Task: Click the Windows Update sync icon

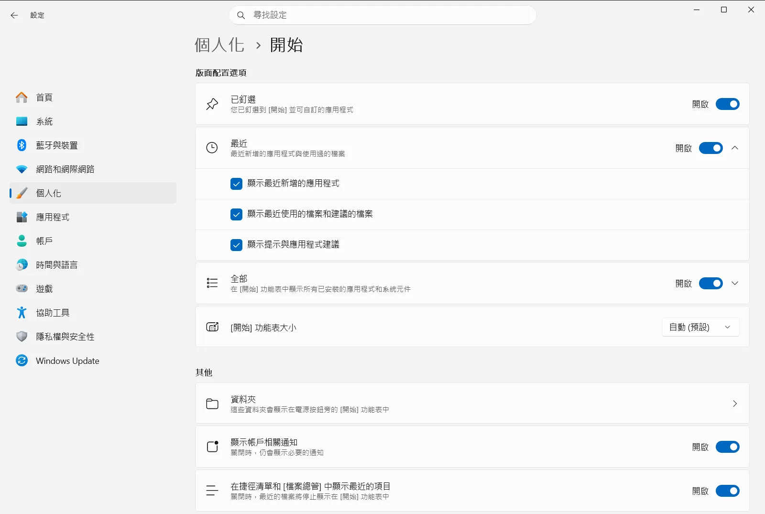Action: [x=22, y=361]
